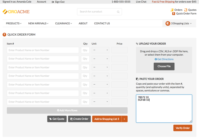Click the Get Quote button
Screen dimensions: 199x140
pos(57,119)
